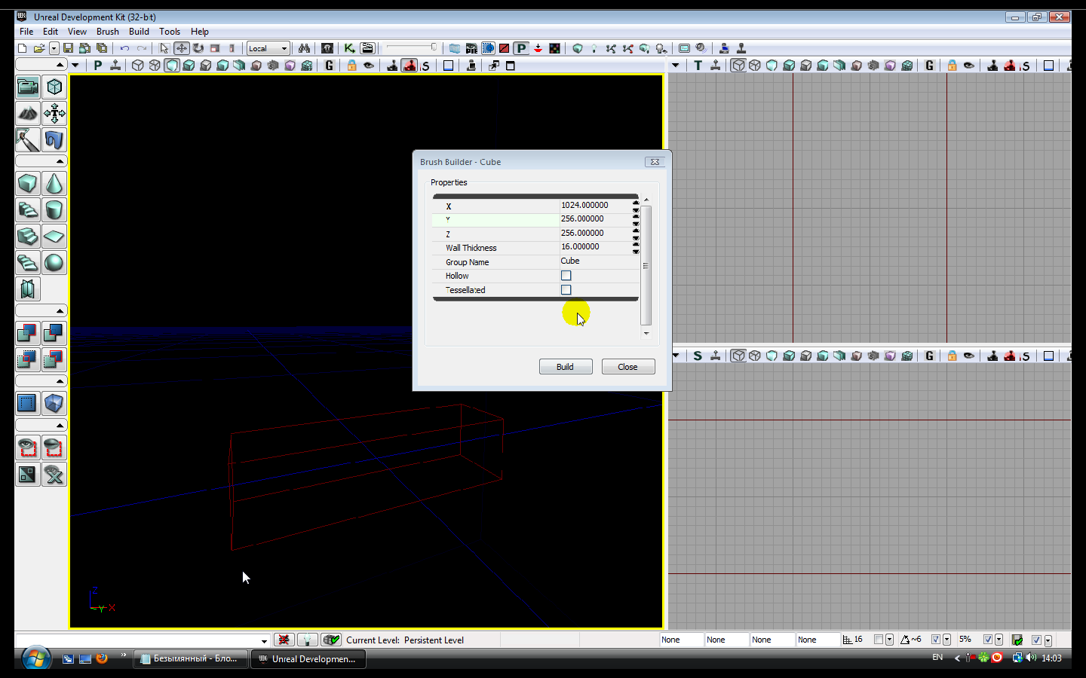Screen dimensions: 1086x678
Task: Click the CSG Add button
Action: coord(28,333)
